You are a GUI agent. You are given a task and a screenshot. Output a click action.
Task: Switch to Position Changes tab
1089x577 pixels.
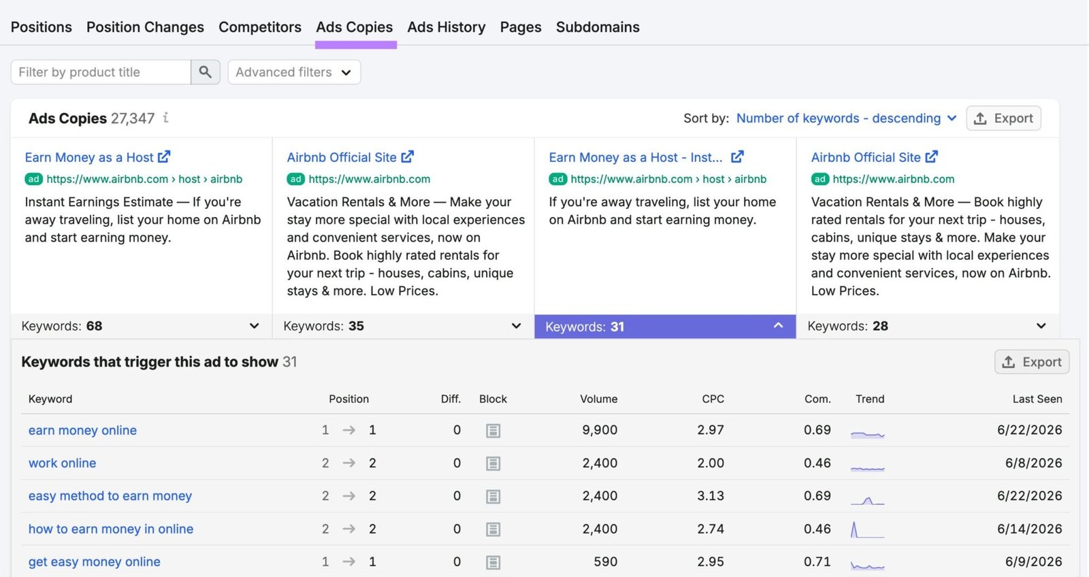tap(145, 27)
